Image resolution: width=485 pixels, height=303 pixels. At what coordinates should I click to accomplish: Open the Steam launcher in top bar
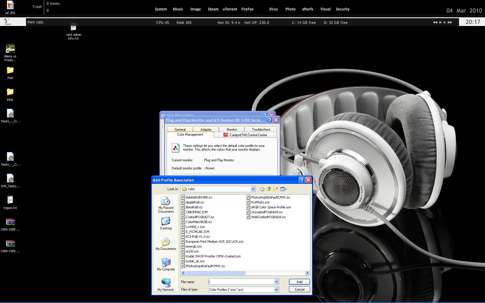213,9
